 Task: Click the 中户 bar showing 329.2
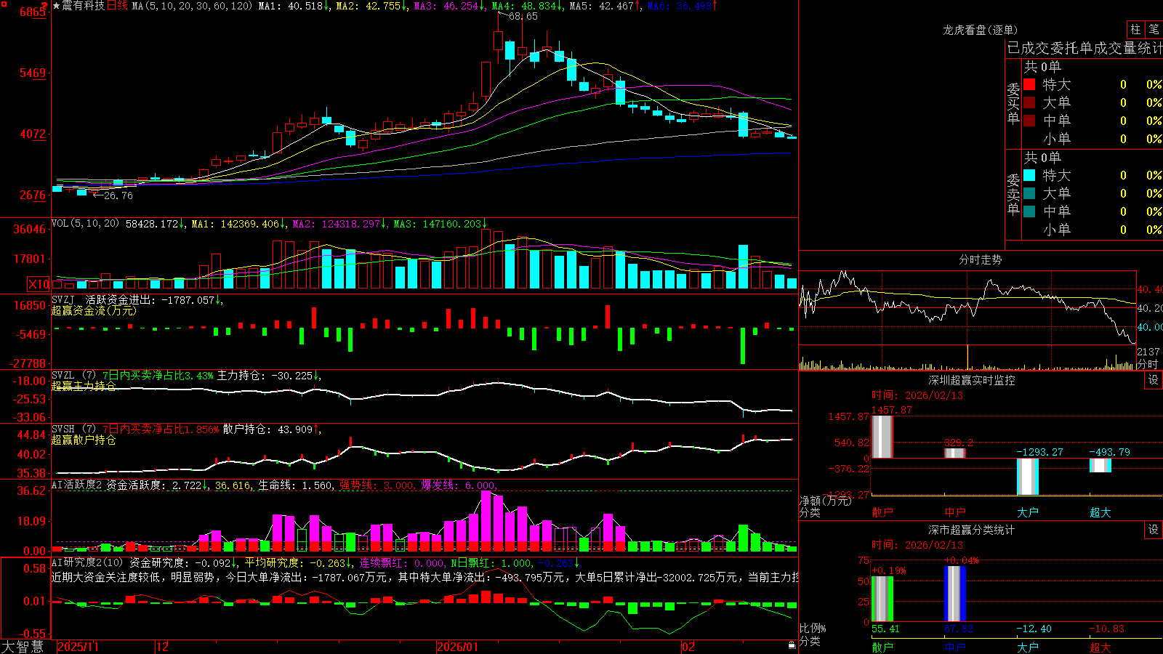tap(954, 453)
